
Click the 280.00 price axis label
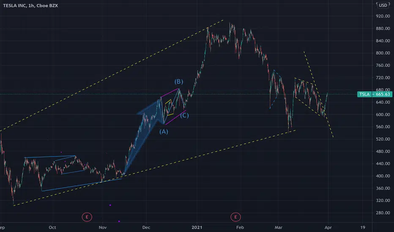[x=383, y=213]
